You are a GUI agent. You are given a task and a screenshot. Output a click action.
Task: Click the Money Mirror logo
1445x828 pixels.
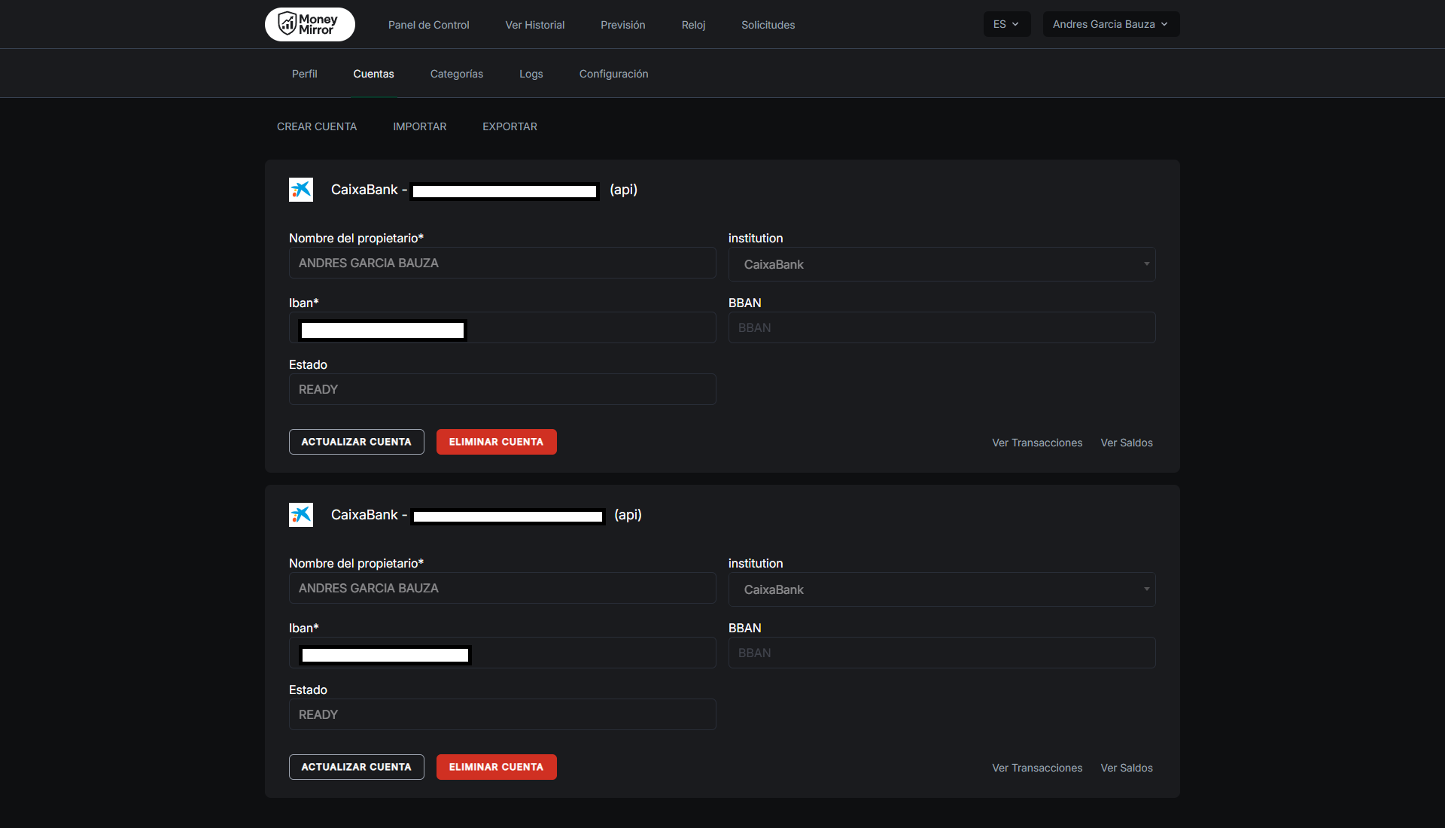point(309,24)
